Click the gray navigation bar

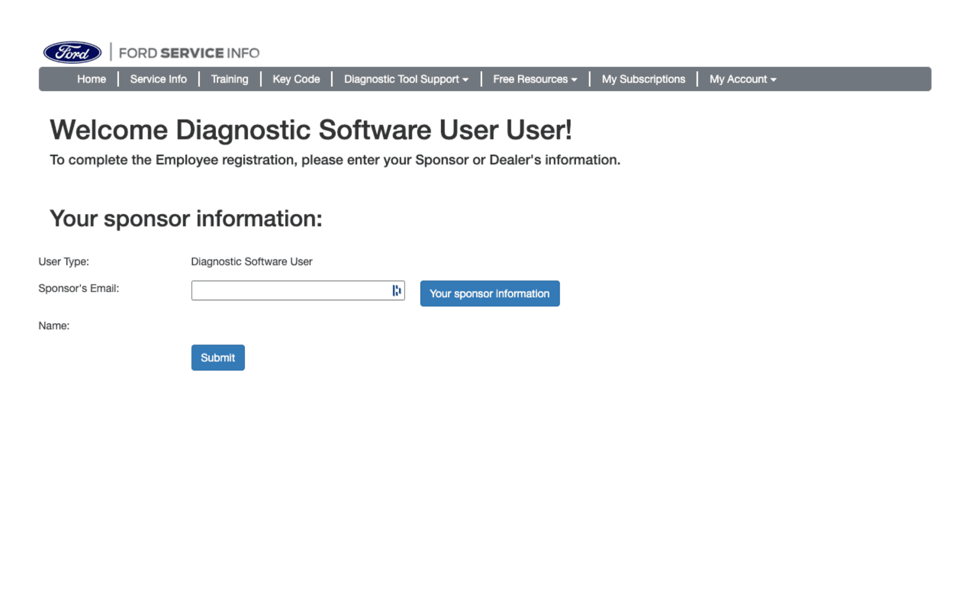(858, 79)
